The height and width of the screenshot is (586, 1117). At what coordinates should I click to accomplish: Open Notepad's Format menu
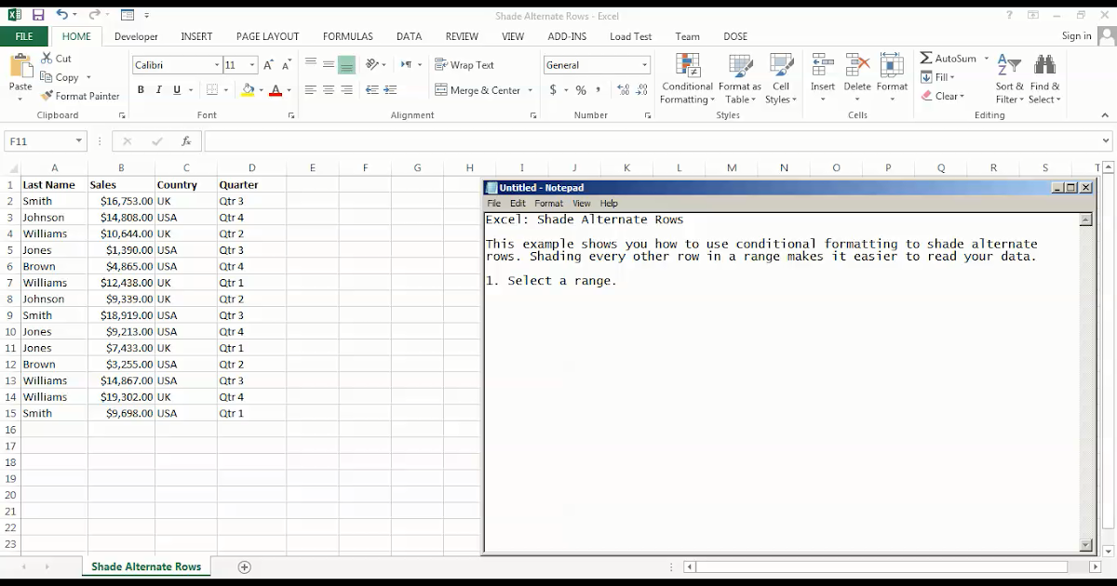coord(548,203)
